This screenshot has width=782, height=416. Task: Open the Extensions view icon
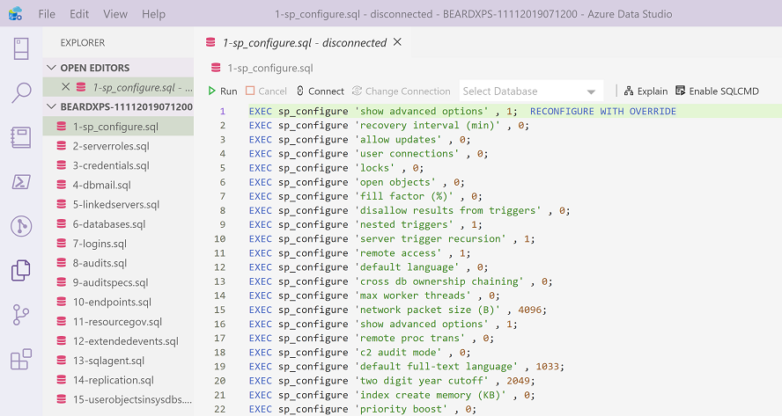[x=21, y=359]
